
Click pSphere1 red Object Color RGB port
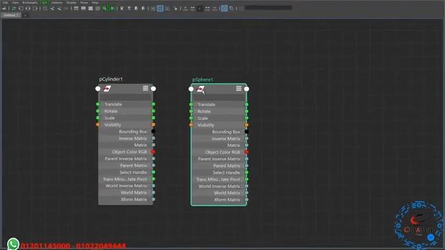pyautogui.click(x=247, y=152)
